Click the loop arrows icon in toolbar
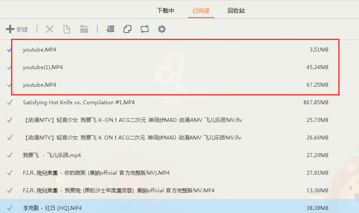The image size is (359, 213). pyautogui.click(x=145, y=29)
